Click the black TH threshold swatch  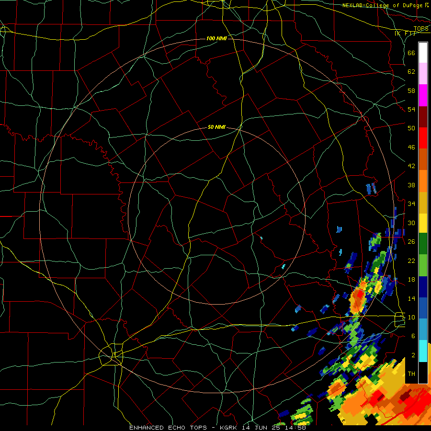coord(423,373)
